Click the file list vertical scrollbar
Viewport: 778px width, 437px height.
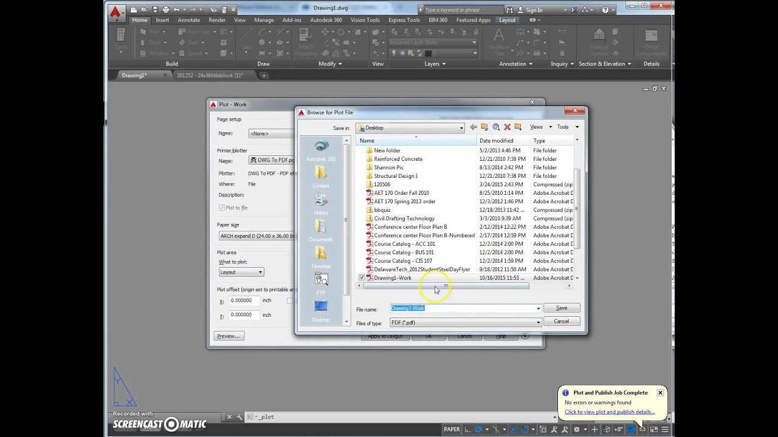[x=577, y=208]
